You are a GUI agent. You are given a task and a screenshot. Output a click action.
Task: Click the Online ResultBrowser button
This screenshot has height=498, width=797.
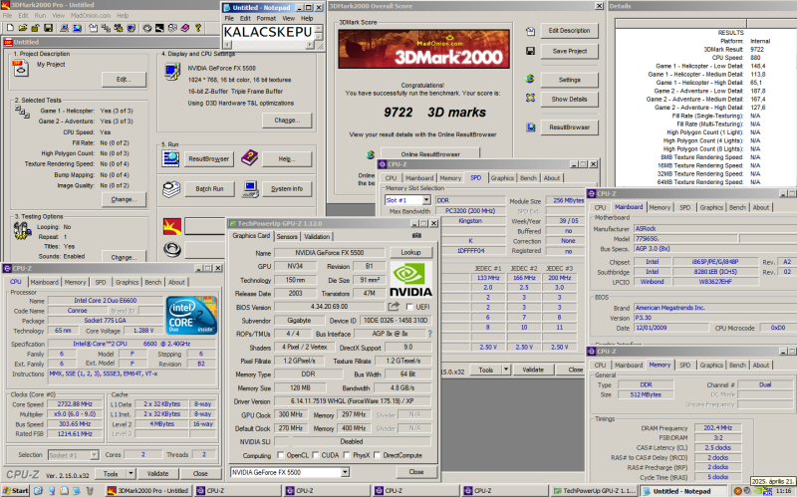tap(430, 154)
